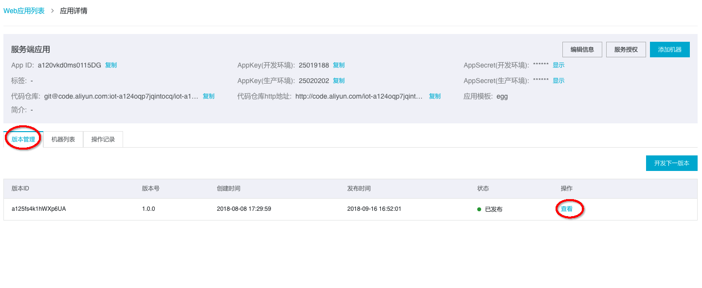Click the creation time 2018-08-08 17:29:59
Viewport: 702px width, 288px height.
pyautogui.click(x=244, y=209)
